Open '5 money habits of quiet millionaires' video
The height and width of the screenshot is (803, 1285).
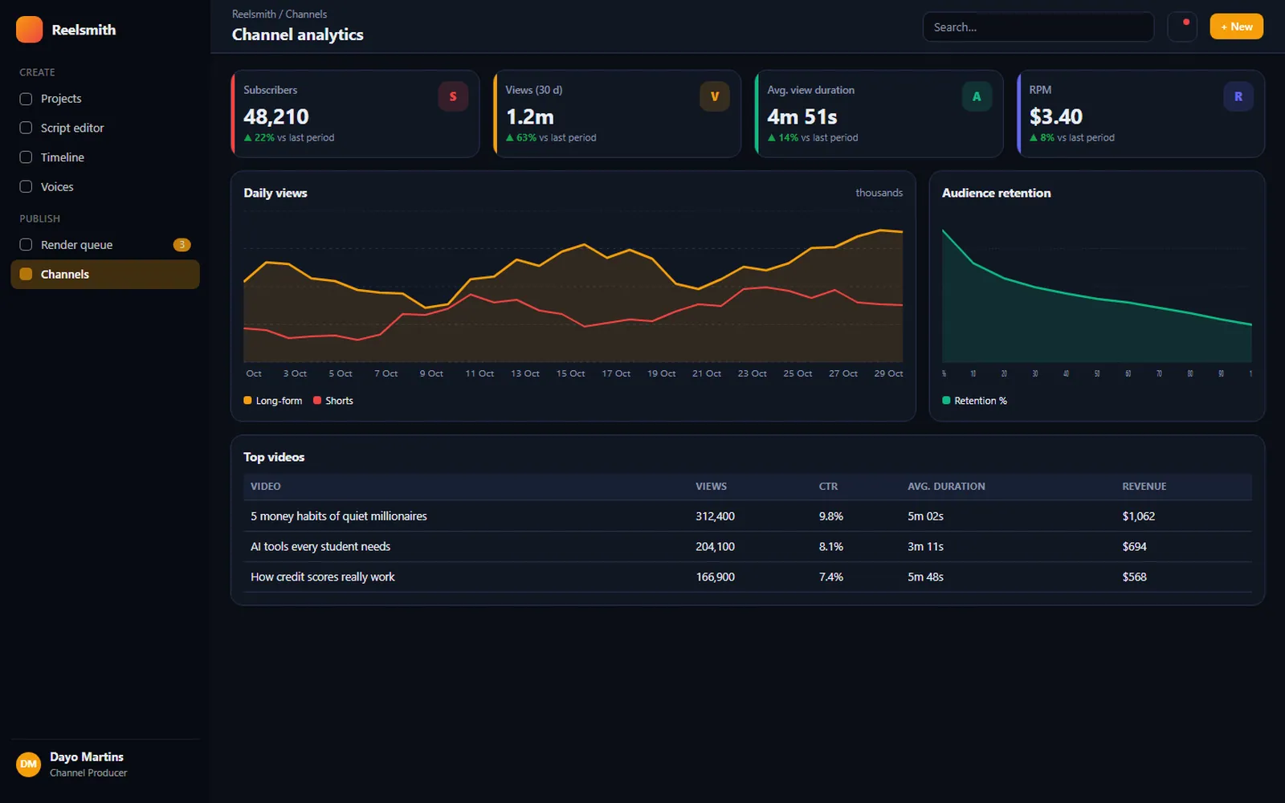(x=339, y=516)
